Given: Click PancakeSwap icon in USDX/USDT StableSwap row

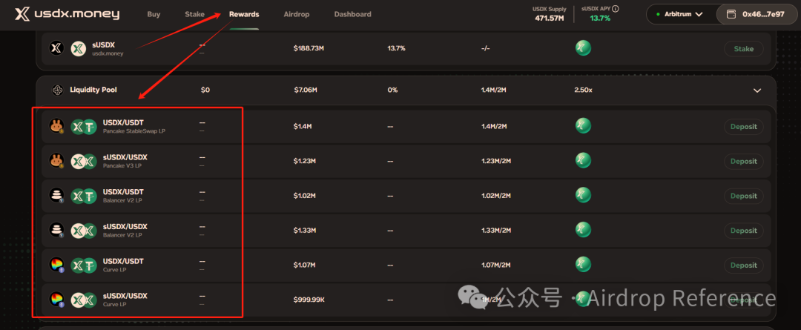Looking at the screenshot, I should tap(56, 127).
